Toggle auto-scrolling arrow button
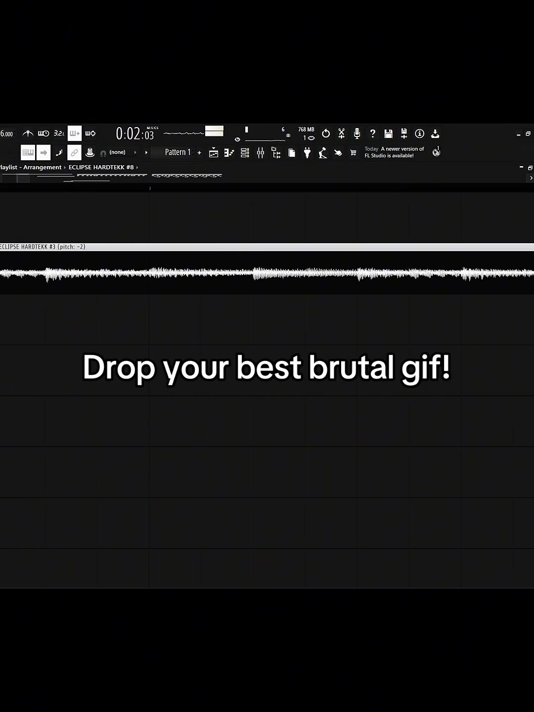The image size is (534, 712). pos(44,152)
